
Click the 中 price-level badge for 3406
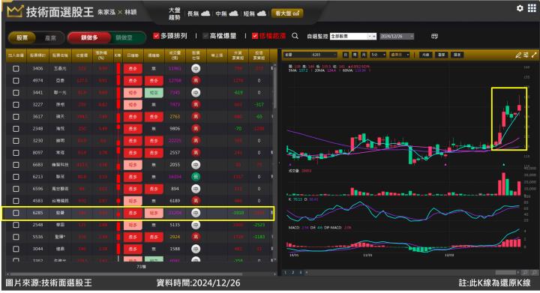196,68
